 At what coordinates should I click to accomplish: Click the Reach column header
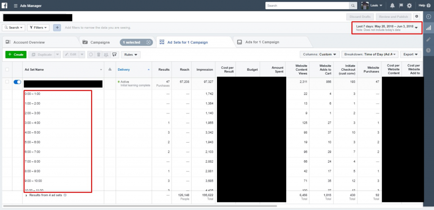[x=185, y=69]
